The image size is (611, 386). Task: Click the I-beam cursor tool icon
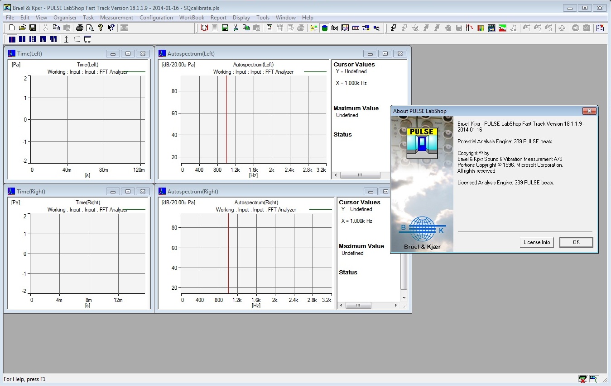click(x=66, y=39)
